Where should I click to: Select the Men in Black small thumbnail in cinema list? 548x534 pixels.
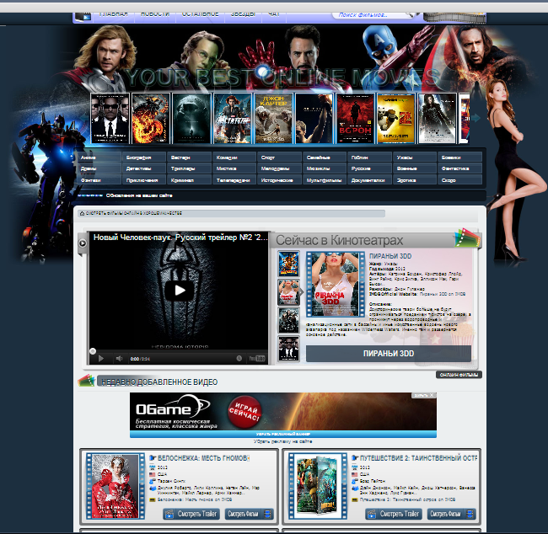click(288, 349)
